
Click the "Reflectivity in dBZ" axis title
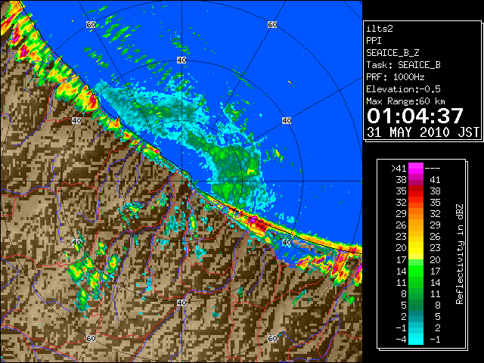click(x=460, y=254)
